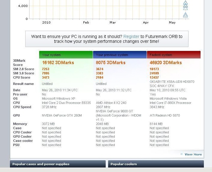Click CPU score 3473

coord(45,77)
